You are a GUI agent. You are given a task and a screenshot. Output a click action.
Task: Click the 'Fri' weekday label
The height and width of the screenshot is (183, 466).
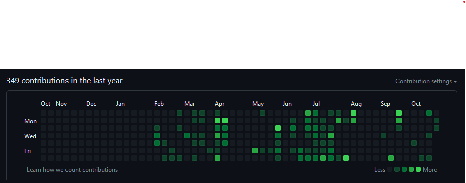pos(28,151)
